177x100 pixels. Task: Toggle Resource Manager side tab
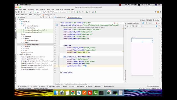coord(15,24)
